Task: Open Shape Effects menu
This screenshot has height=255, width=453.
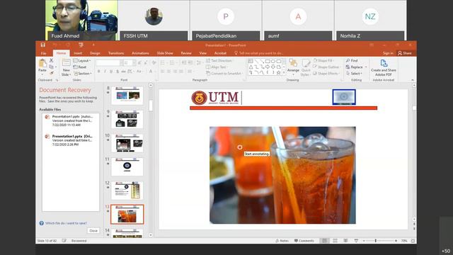Action: 326,74
